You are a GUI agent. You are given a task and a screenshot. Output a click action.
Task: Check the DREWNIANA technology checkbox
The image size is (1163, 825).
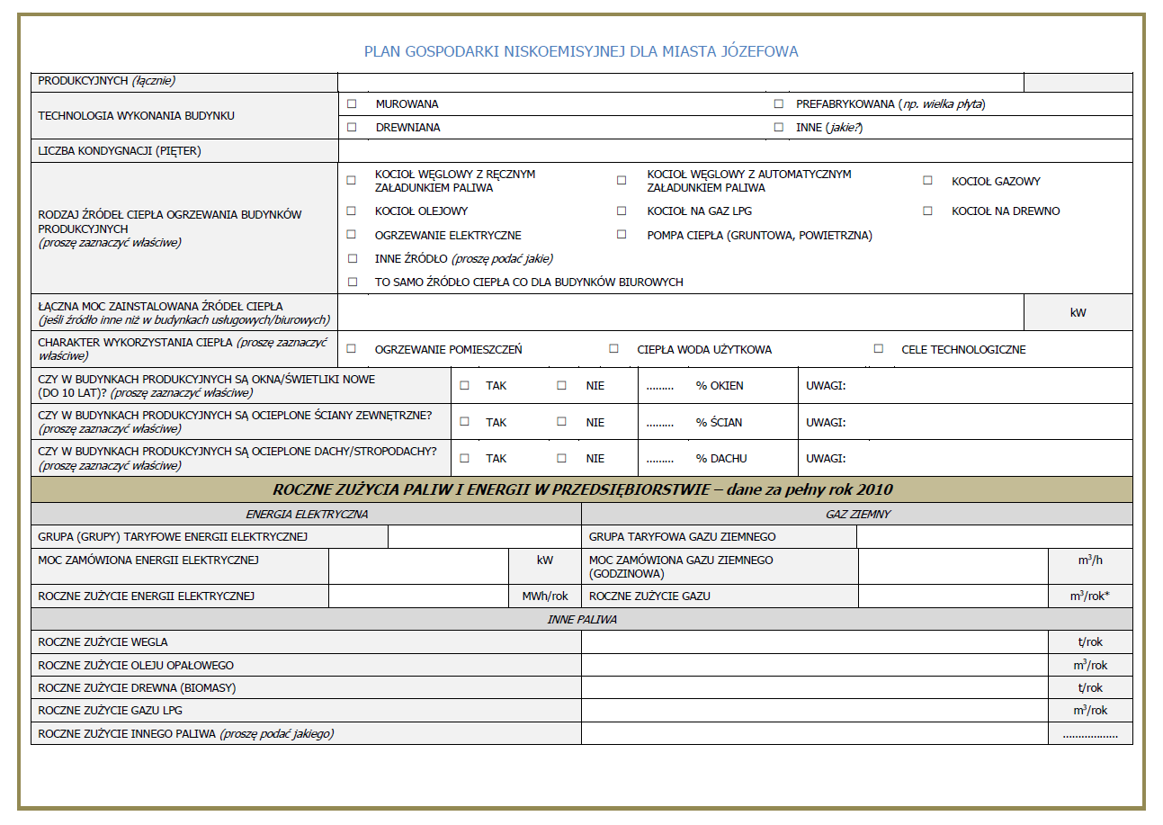point(352,128)
